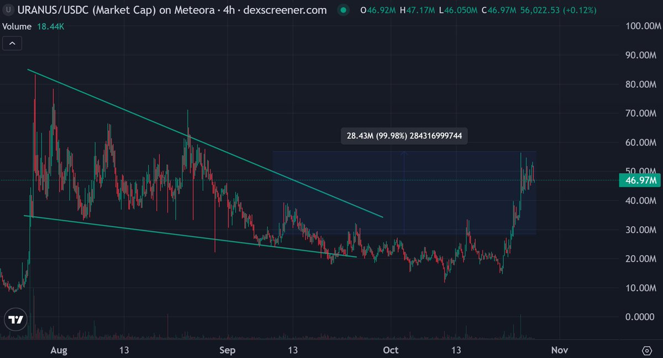Click the green market status dot
This screenshot has width=663, height=358.
coord(343,10)
